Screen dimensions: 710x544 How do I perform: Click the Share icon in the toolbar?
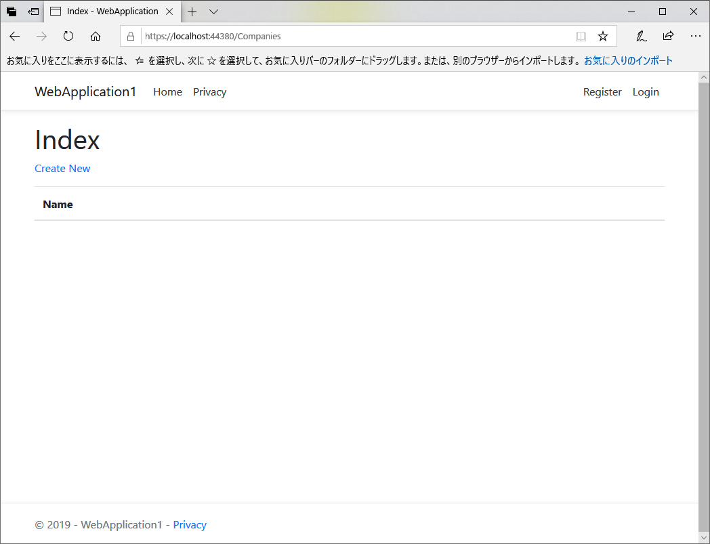click(668, 36)
